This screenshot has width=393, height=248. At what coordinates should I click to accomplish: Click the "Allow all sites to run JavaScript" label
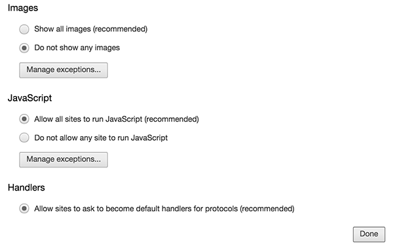[x=88, y=119]
